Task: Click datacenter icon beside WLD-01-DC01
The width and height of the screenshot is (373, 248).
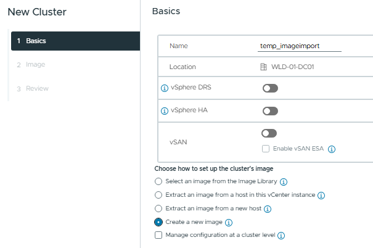Action: pos(264,66)
